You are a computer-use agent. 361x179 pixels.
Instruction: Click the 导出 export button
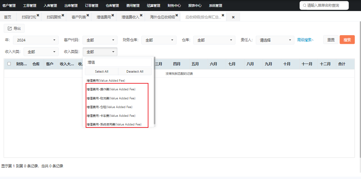click(14, 28)
